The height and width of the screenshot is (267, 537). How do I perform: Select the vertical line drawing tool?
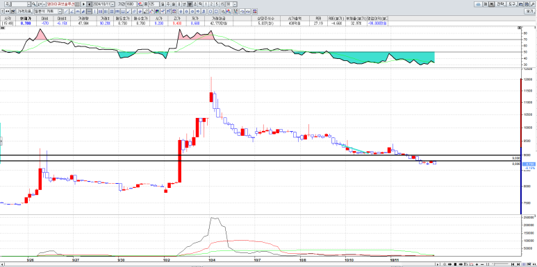[95, 11]
